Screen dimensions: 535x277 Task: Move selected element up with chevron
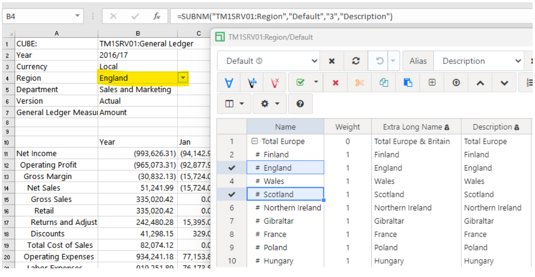[480, 83]
